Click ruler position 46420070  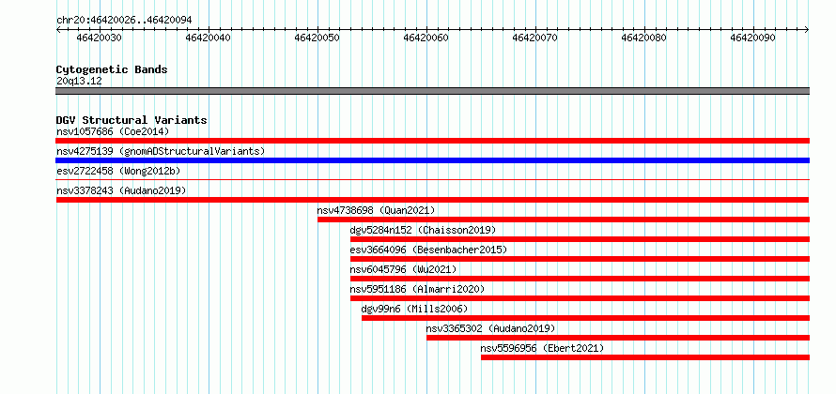click(x=535, y=38)
